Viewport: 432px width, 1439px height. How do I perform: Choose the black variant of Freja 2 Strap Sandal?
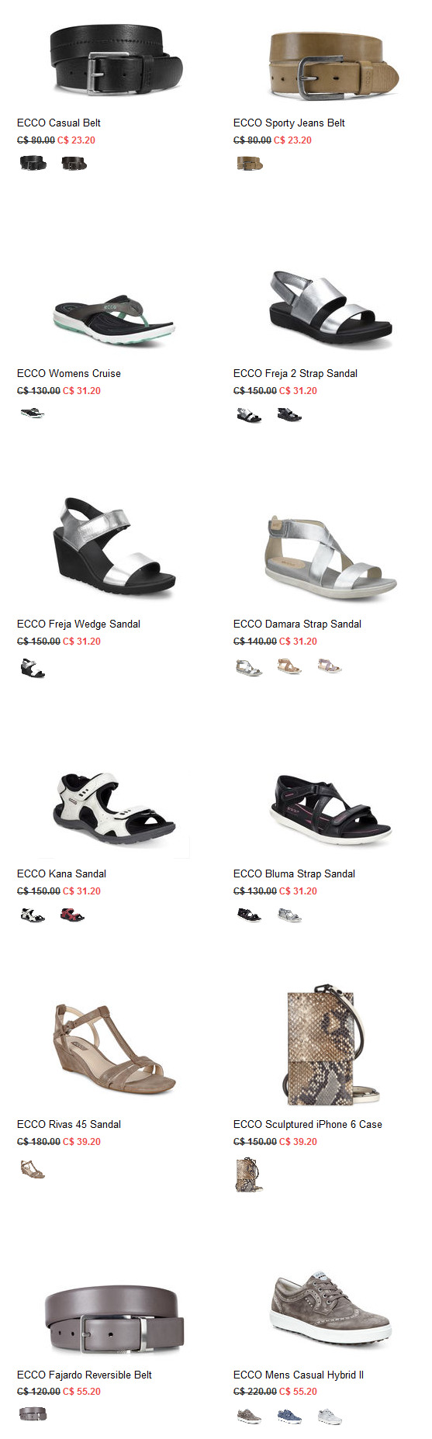point(289,415)
